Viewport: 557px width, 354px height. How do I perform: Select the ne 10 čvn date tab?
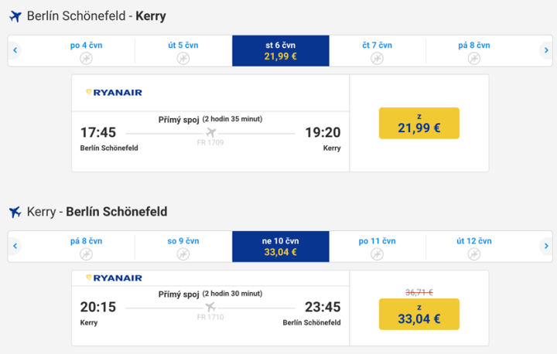tap(280, 247)
